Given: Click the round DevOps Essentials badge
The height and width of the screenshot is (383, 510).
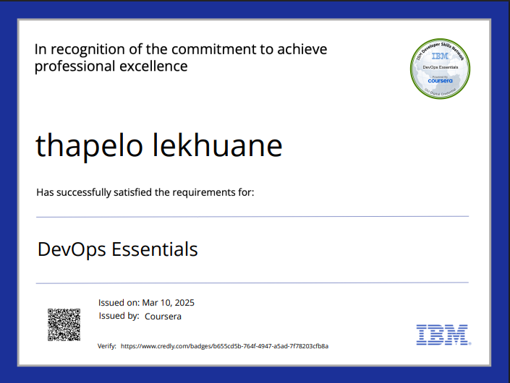Looking at the screenshot, I should (441, 70).
